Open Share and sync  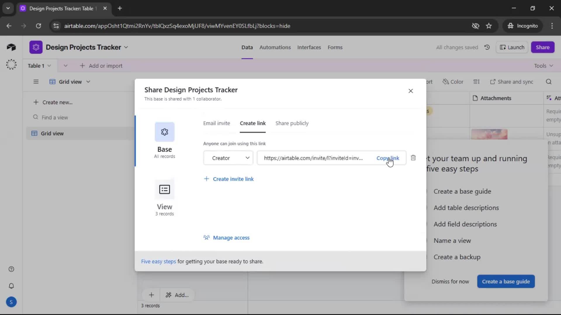pos(512,82)
